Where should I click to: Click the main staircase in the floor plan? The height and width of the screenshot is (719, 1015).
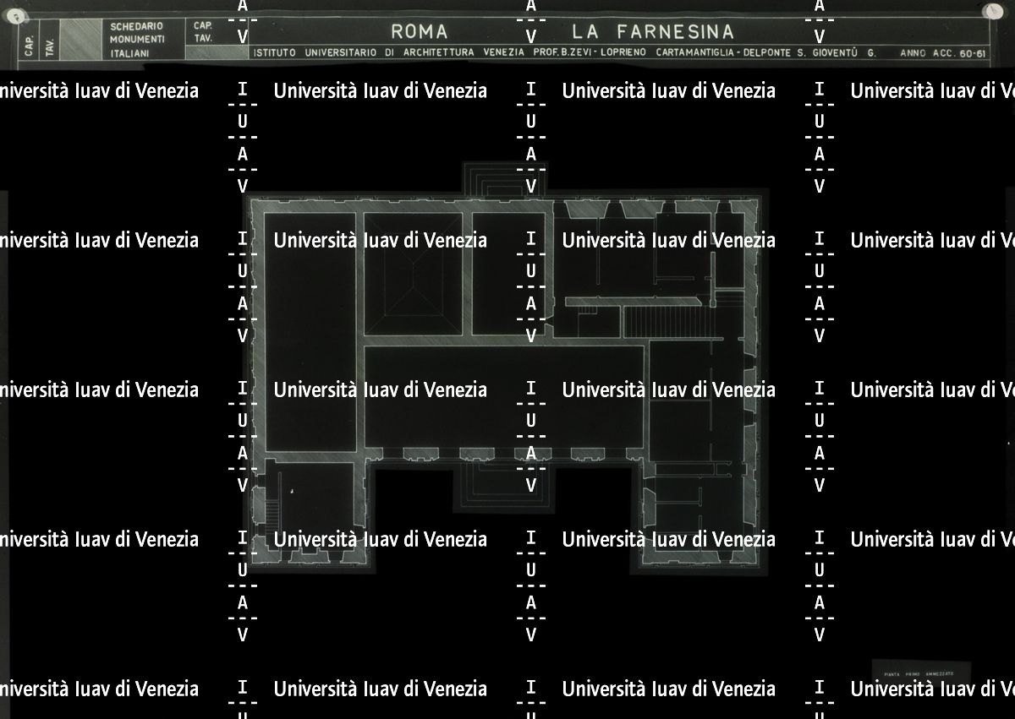[x=668, y=322]
